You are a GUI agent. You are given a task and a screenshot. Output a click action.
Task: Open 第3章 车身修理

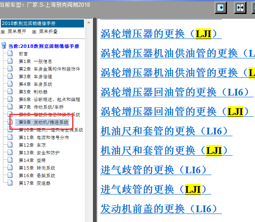coord(36,77)
